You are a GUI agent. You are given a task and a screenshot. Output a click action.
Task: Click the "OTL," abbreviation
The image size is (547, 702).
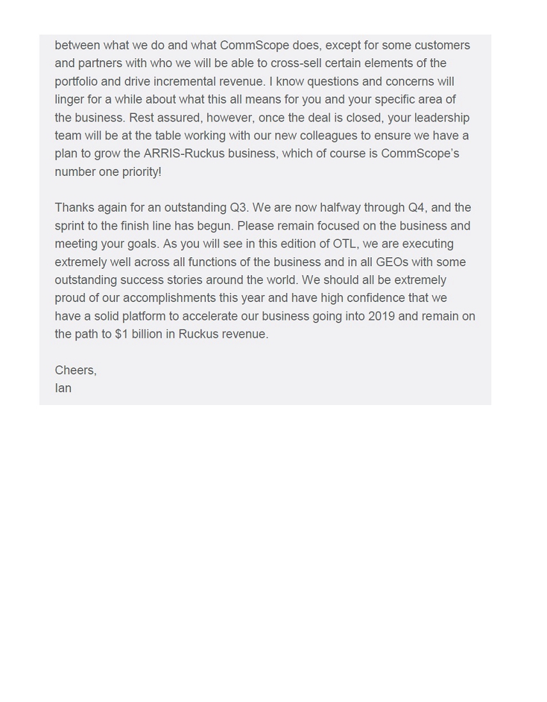346,244
